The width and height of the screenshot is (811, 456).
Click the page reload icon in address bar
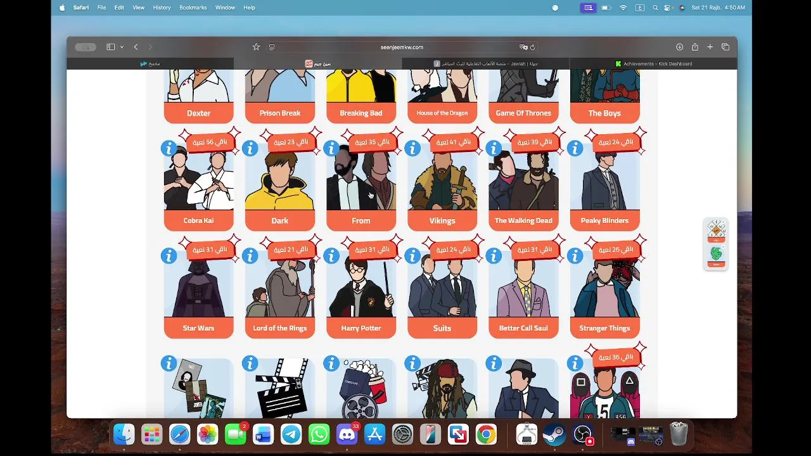[x=533, y=47]
